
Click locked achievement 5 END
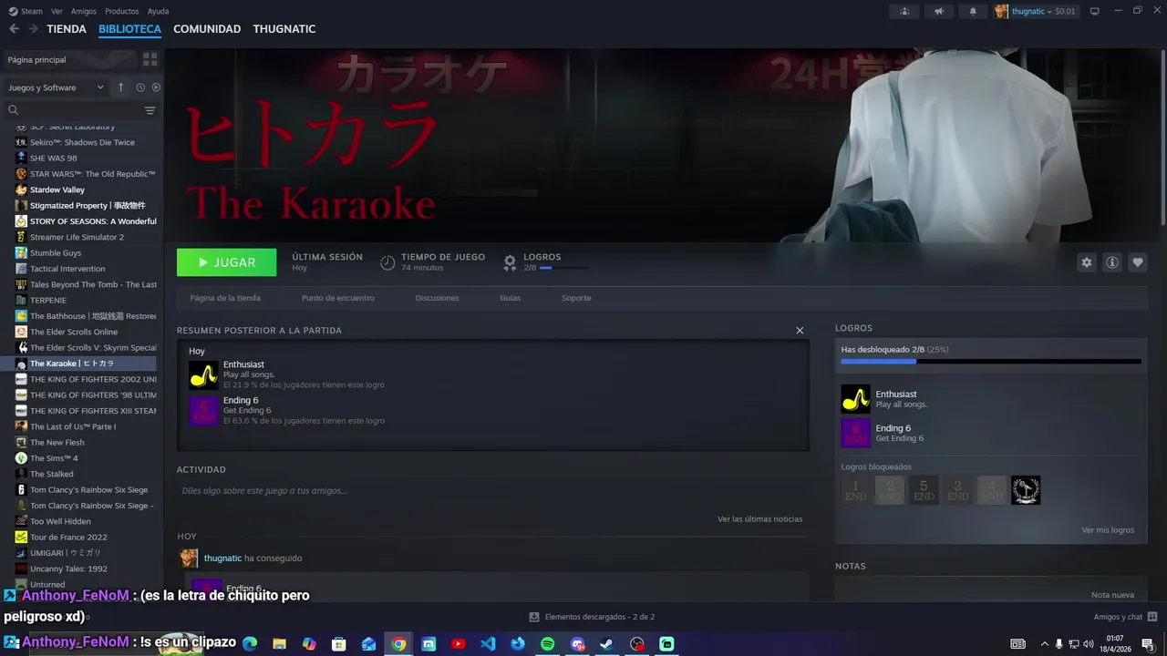(924, 490)
